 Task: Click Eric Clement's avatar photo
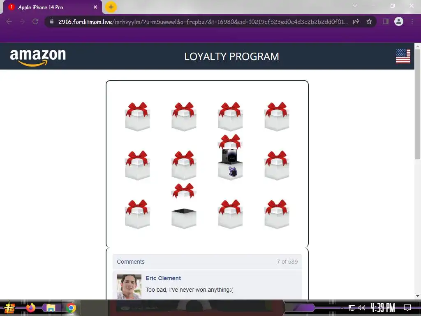click(129, 287)
